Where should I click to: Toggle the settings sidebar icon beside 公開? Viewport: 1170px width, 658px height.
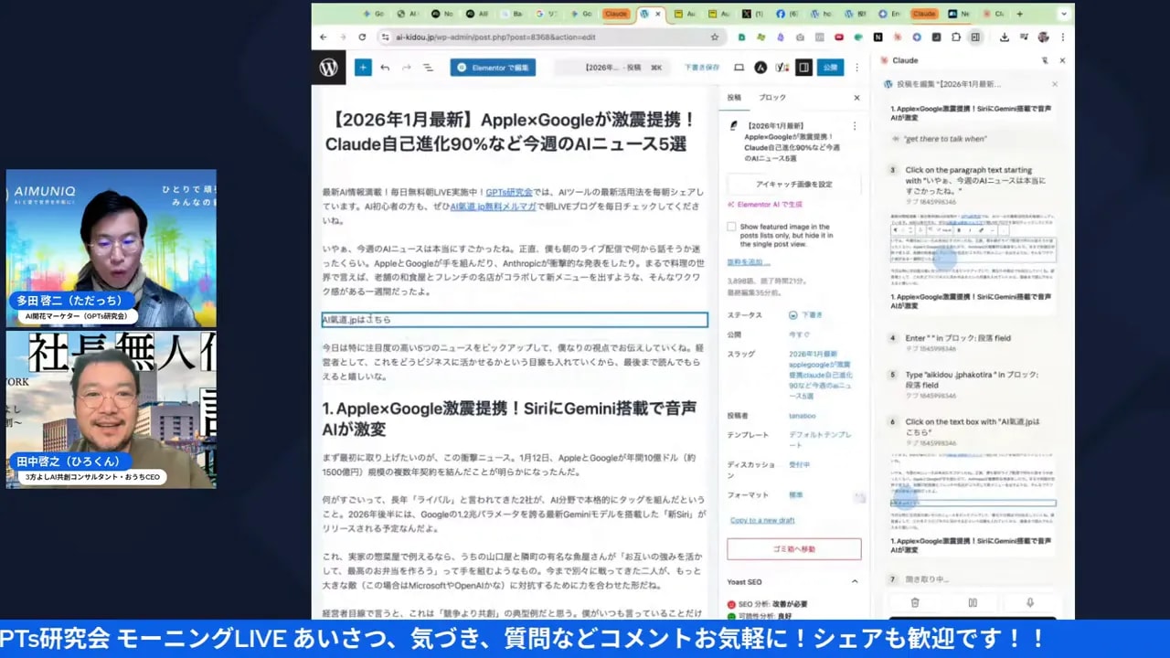[805, 67]
